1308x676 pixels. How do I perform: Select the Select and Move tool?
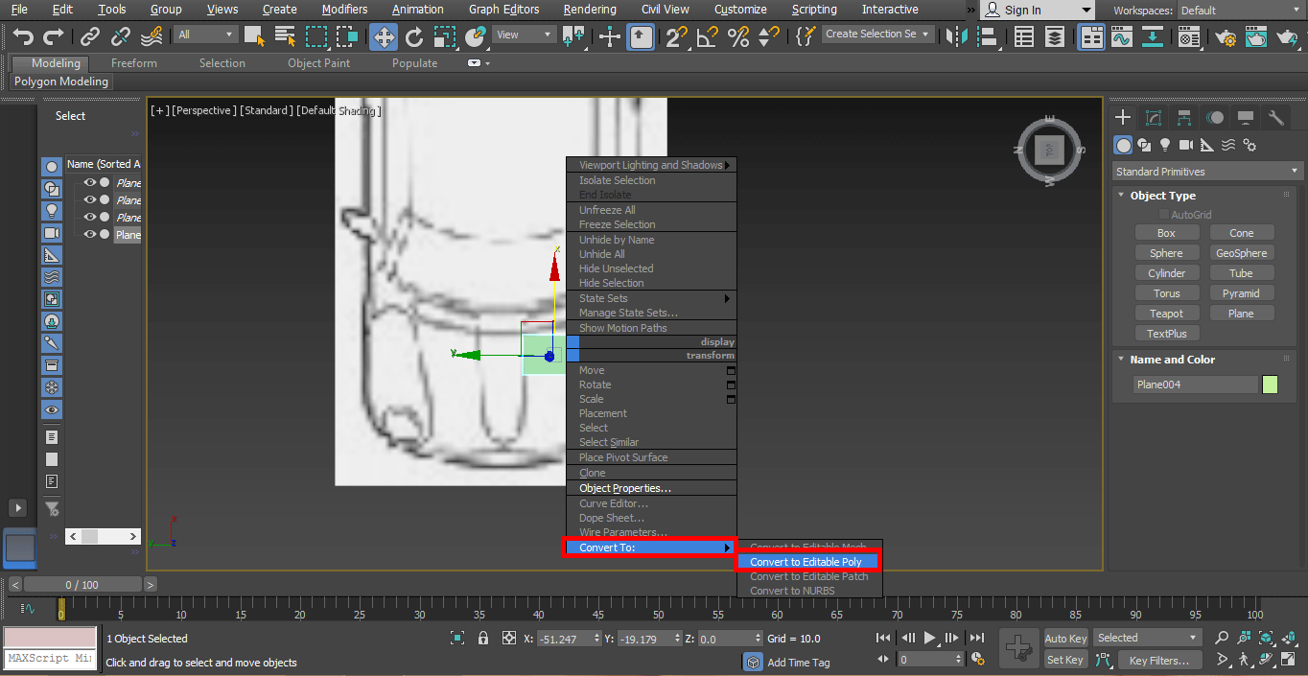pyautogui.click(x=383, y=36)
